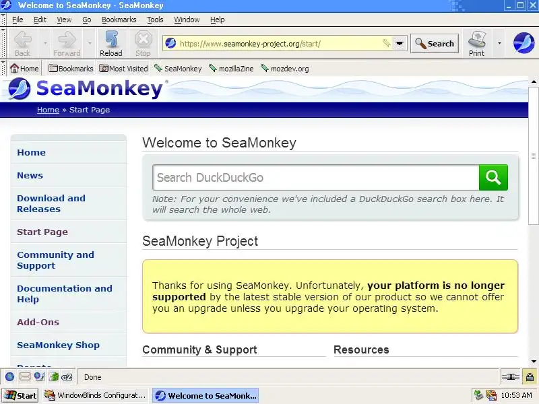Open the SeaMonkey bookmark on personal toolbar
This screenshot has height=404, width=539.
(178, 69)
